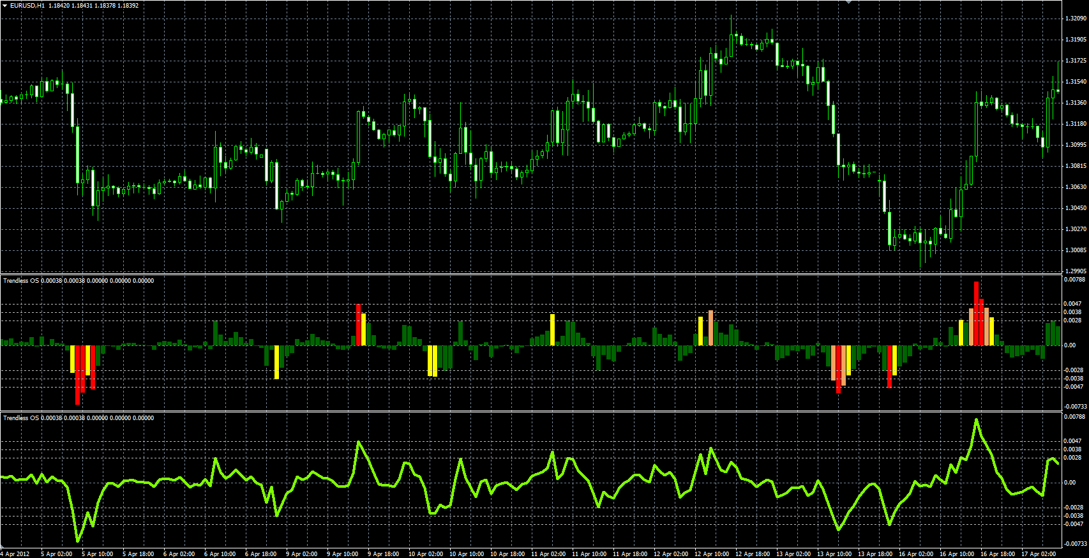Click the 16 Apr 02:00 time label
The width and height of the screenshot is (1089, 558).
(916, 554)
